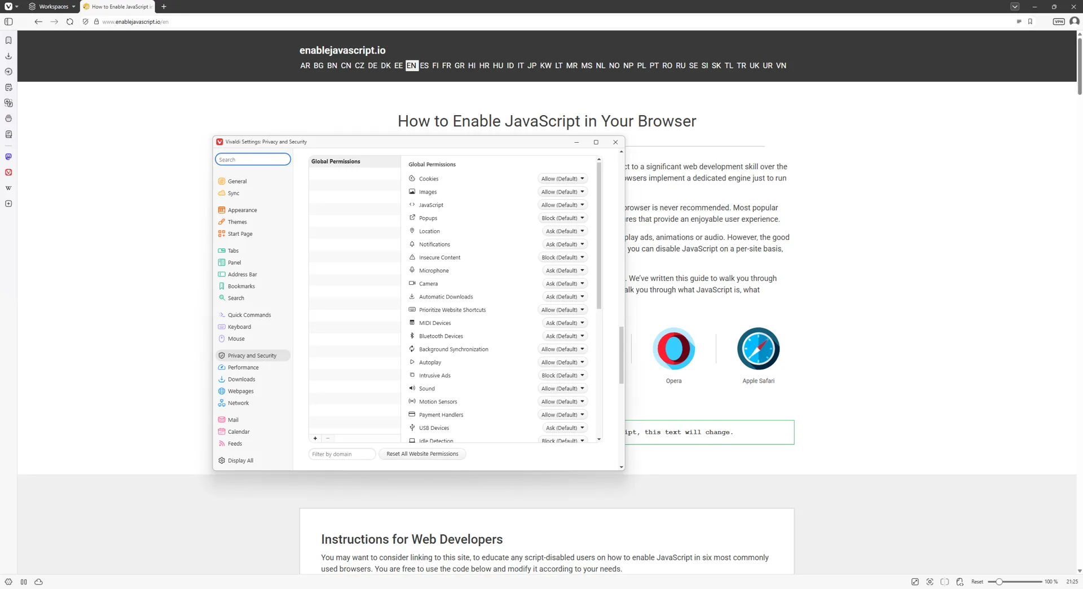Screen dimensions: 1083x589
Task: Toggle the sidebar panel visibility
Action: point(8,21)
